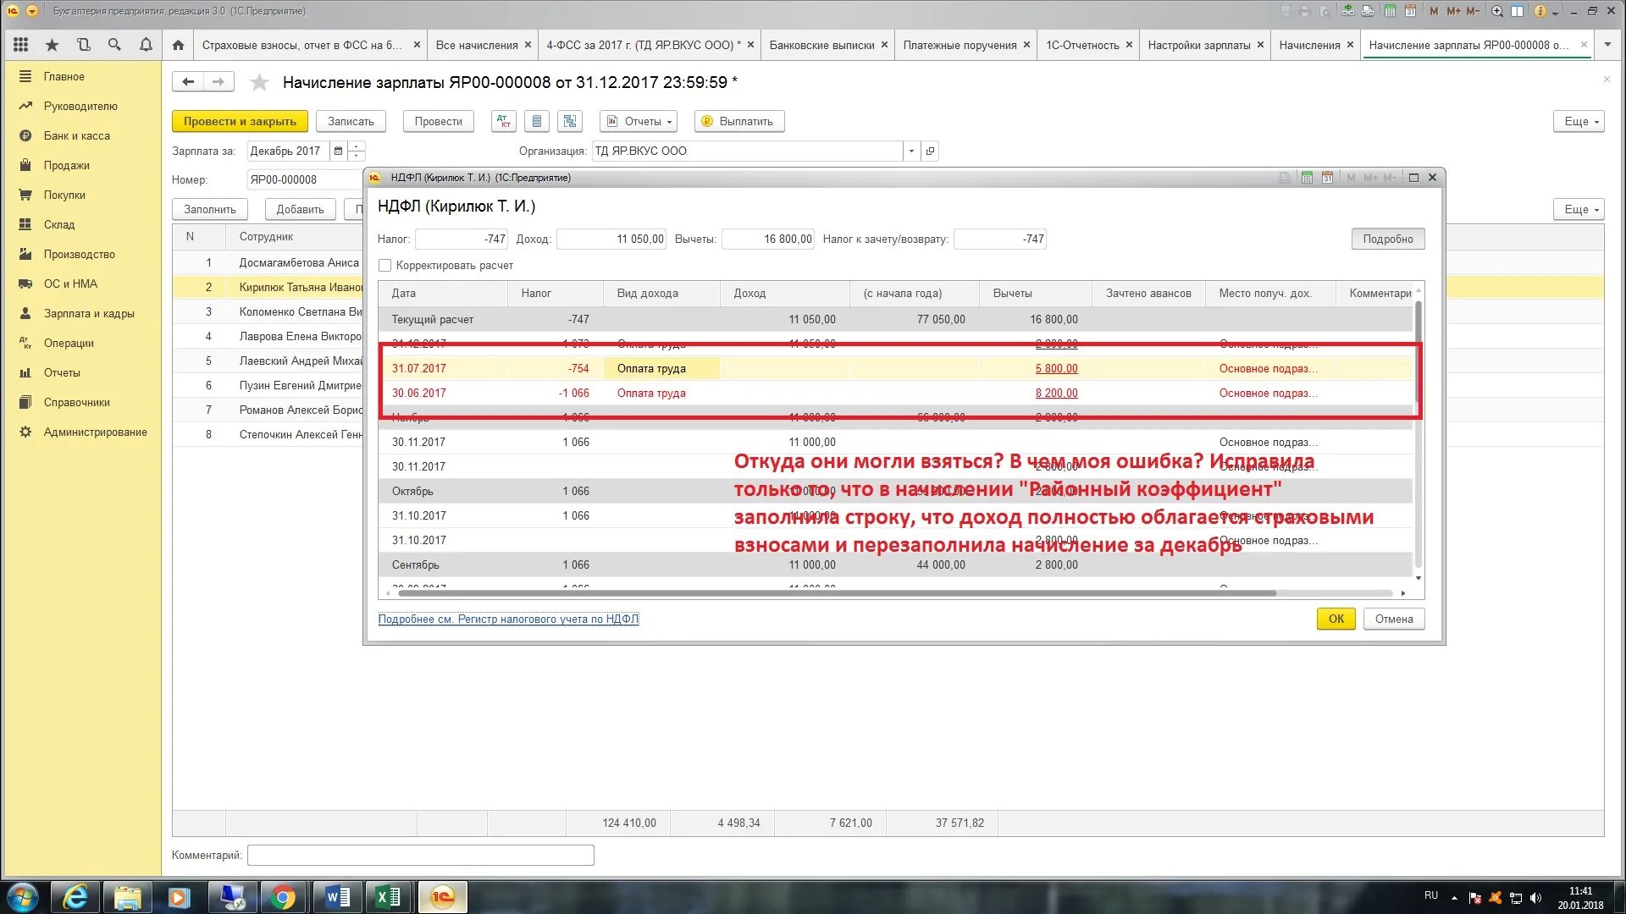Open the sections menu grid icon
Image resolution: width=1626 pixels, height=914 pixels.
pos(21,45)
